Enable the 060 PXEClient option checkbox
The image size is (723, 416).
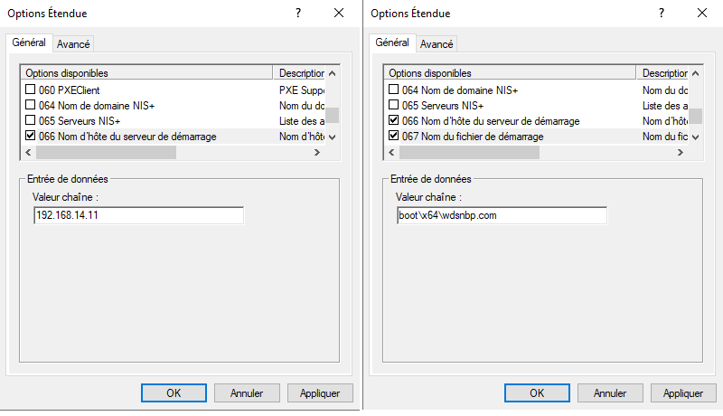(31, 90)
